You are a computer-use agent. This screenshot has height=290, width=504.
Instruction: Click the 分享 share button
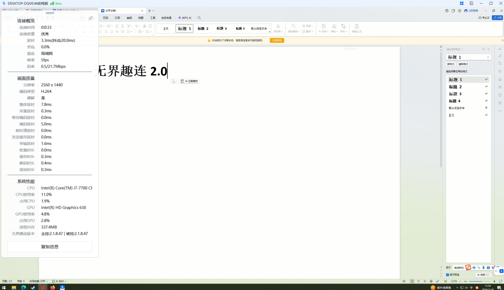498,18
